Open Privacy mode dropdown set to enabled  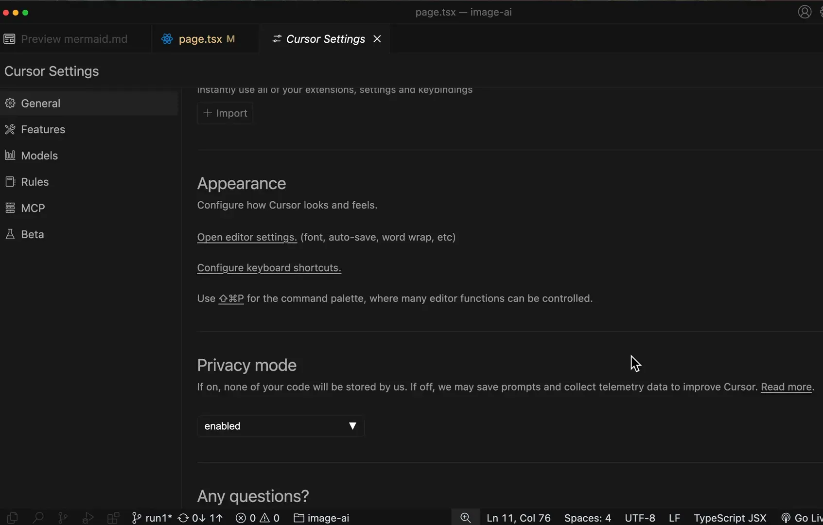281,426
